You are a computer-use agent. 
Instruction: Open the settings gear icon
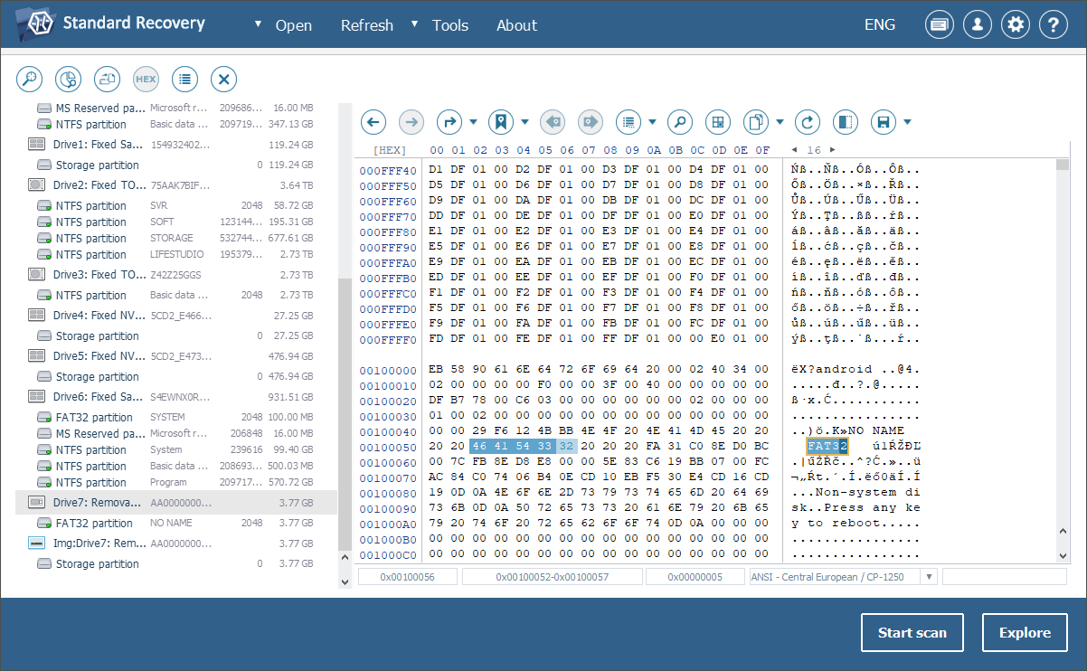point(1016,25)
